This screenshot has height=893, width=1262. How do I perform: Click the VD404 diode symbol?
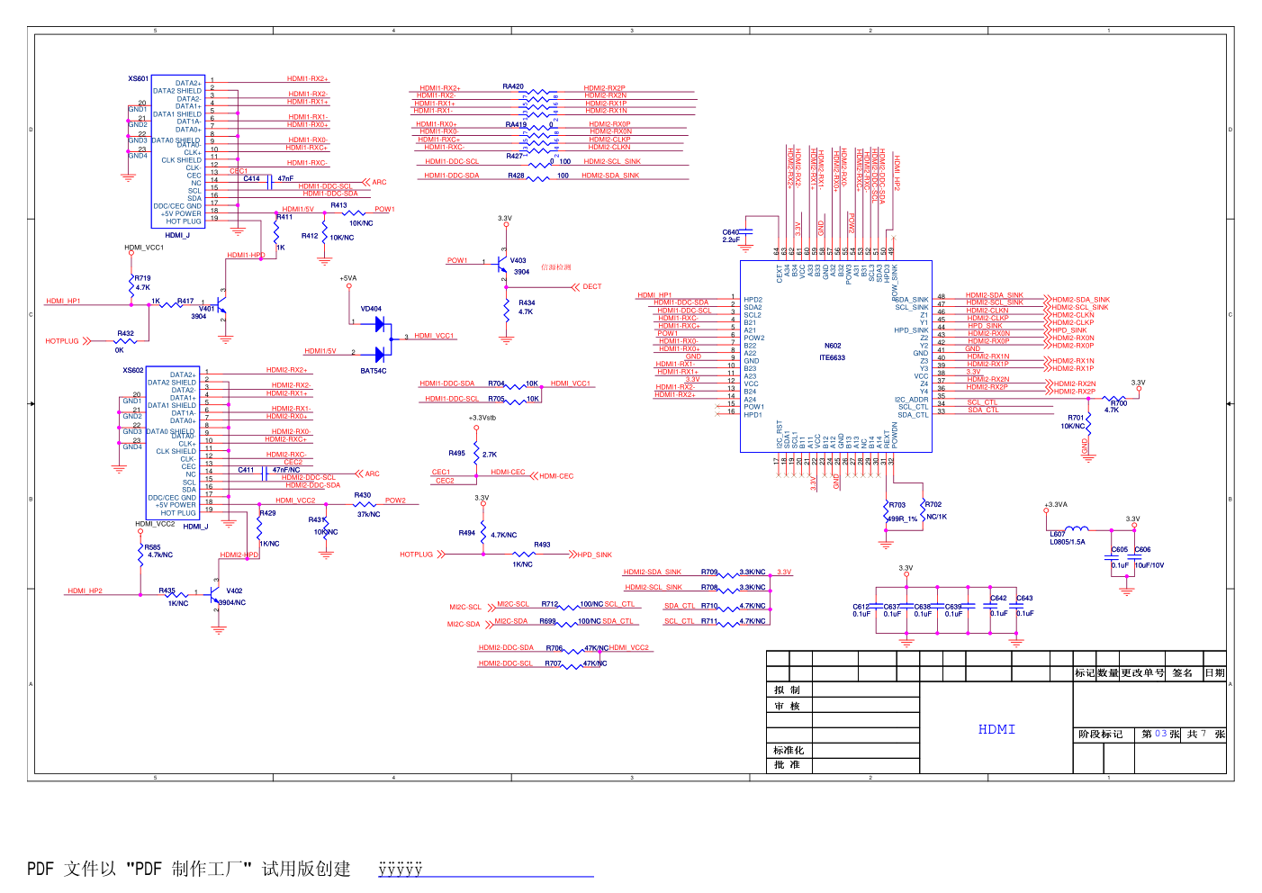pos(380,323)
